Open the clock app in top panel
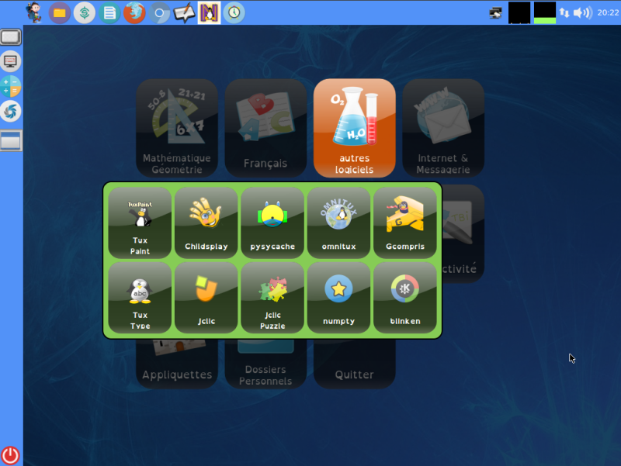621x466 pixels. [234, 12]
